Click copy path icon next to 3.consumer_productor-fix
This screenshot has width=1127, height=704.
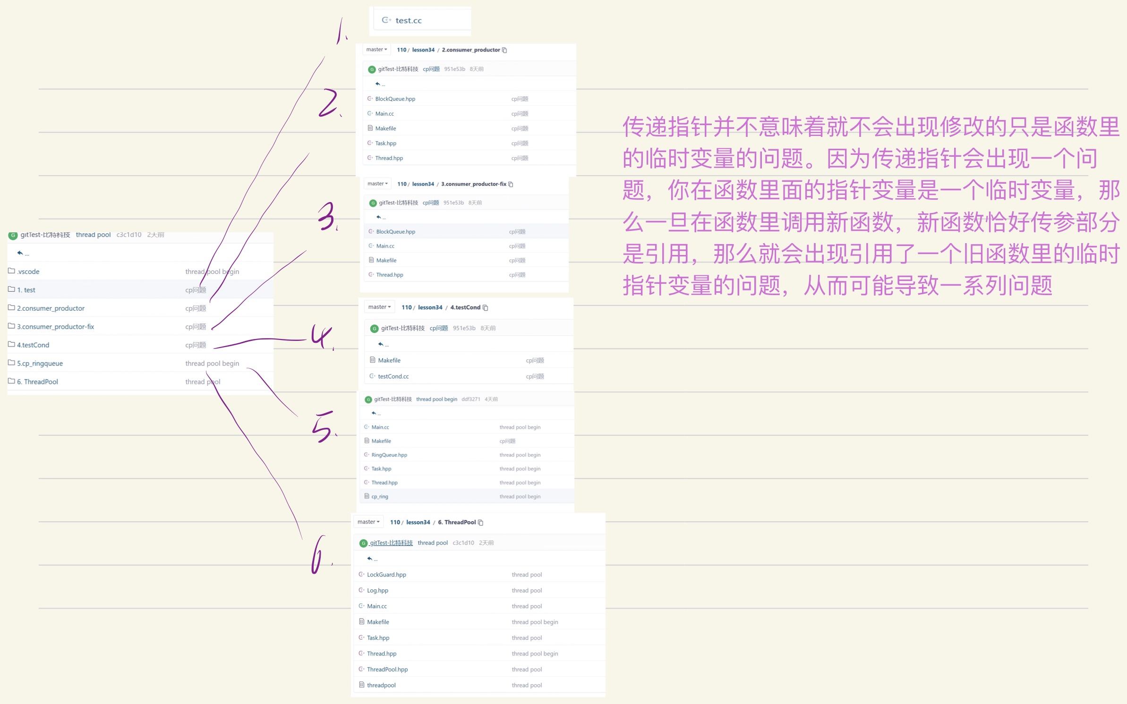[x=511, y=184]
